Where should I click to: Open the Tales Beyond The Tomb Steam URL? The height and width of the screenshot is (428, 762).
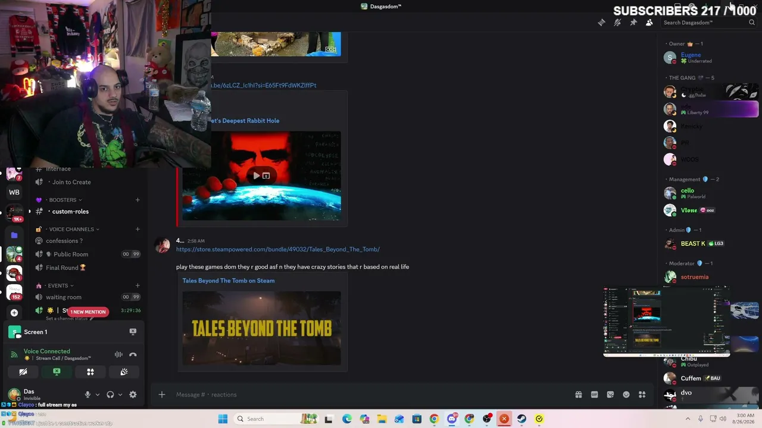pyautogui.click(x=278, y=249)
